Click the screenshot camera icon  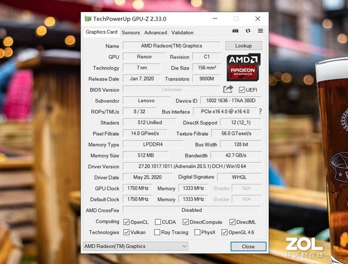pyautogui.click(x=235, y=31)
